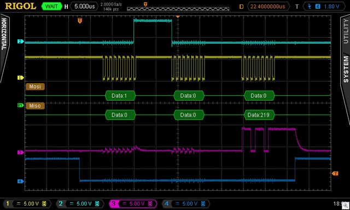Screen dimensions: 350x210
Task: Click the D delay label
Action: (241, 7)
